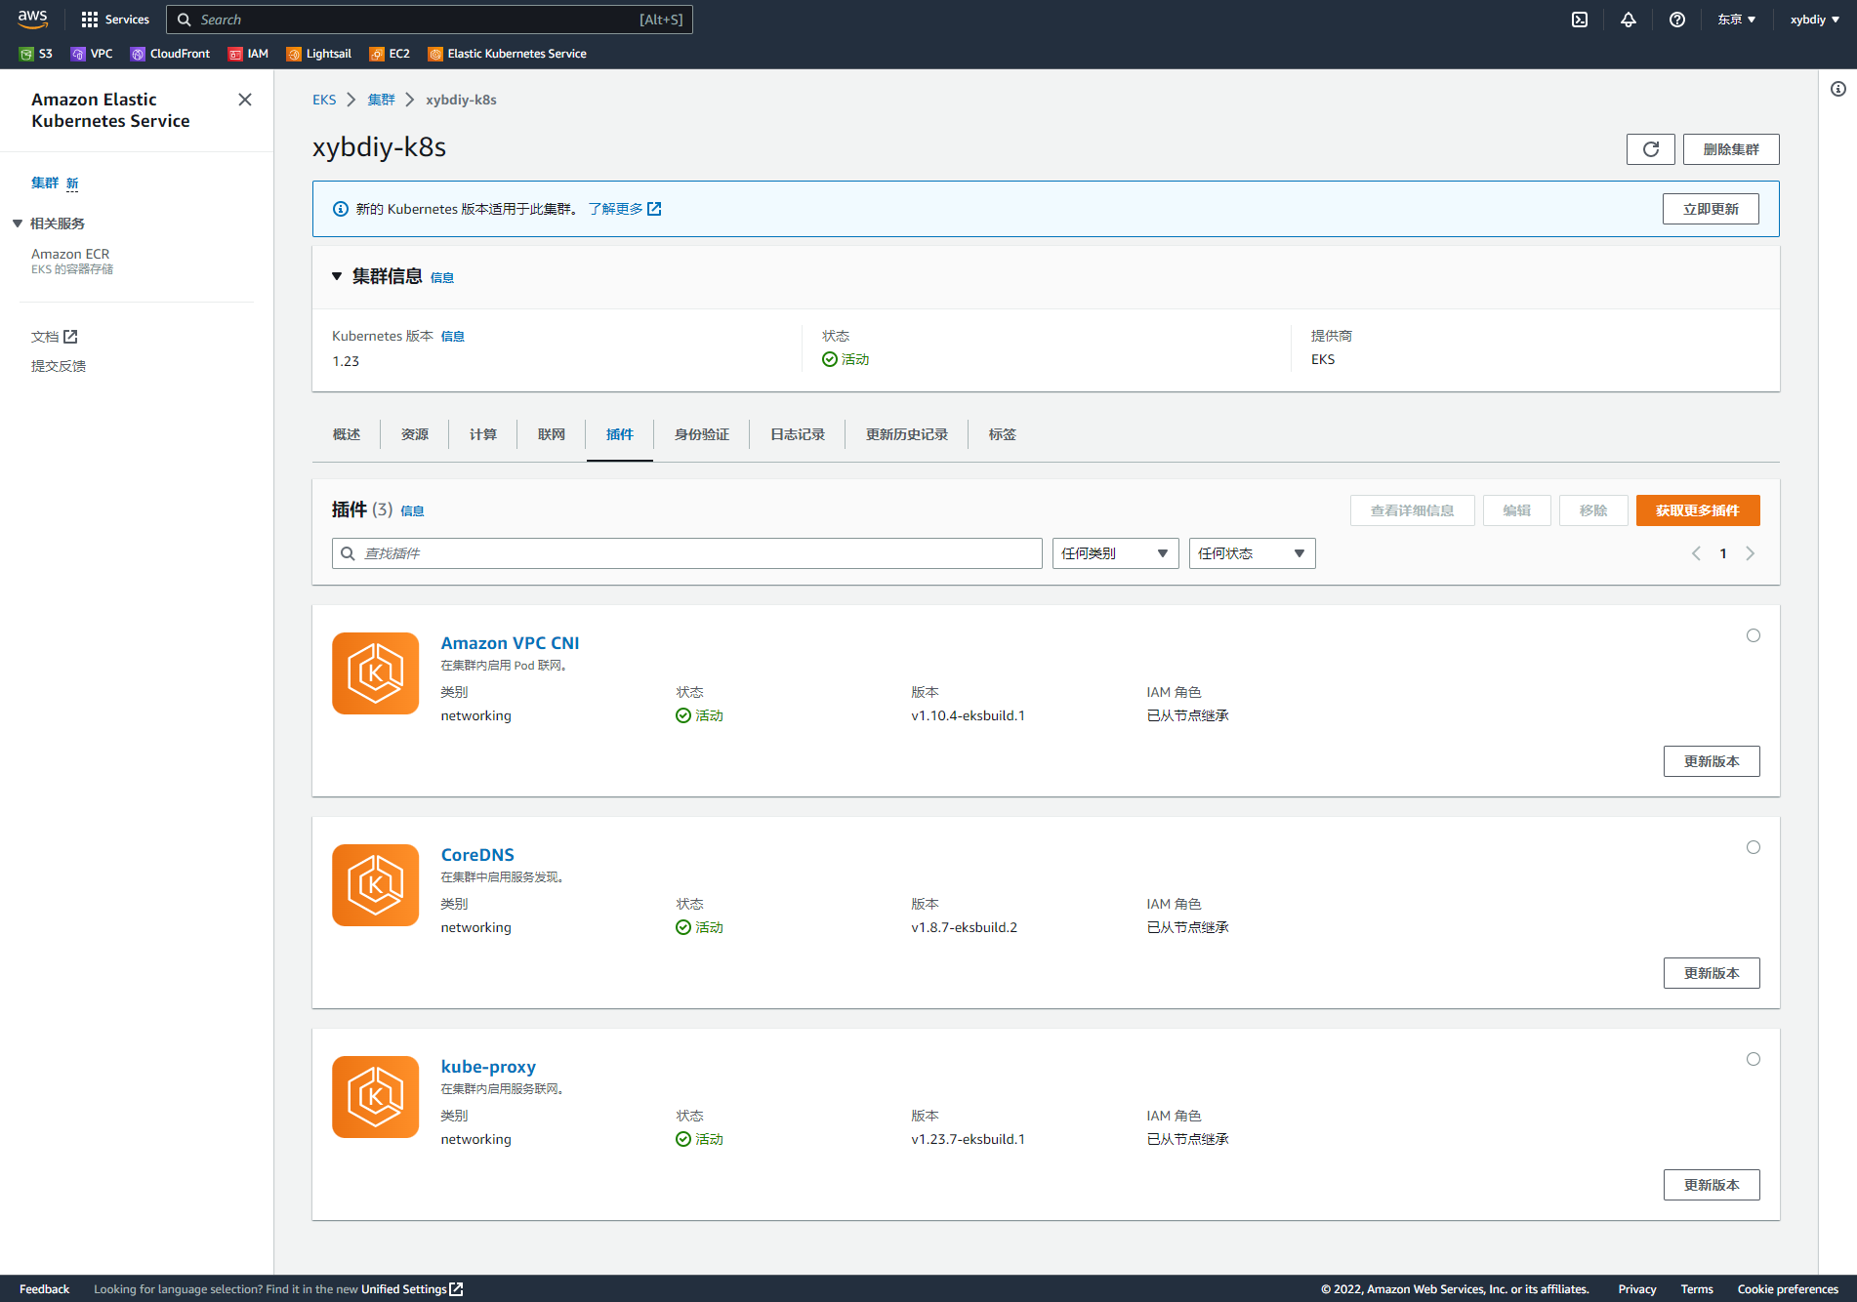Click the refresh cluster icon button
The image size is (1857, 1302).
[x=1651, y=149]
